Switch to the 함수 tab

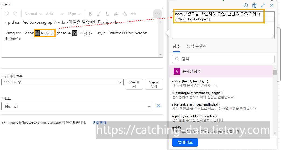(176, 46)
